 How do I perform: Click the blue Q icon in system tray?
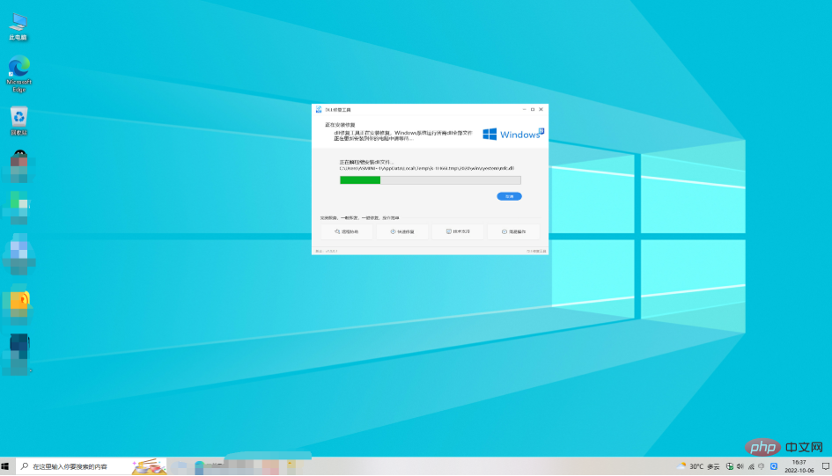774,466
